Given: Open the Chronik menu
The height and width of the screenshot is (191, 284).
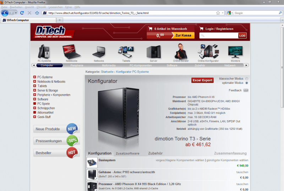Looking at the screenshot, I should 41,7.
